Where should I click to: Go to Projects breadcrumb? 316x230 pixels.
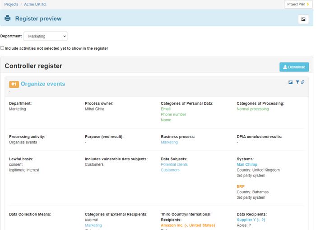(11, 5)
